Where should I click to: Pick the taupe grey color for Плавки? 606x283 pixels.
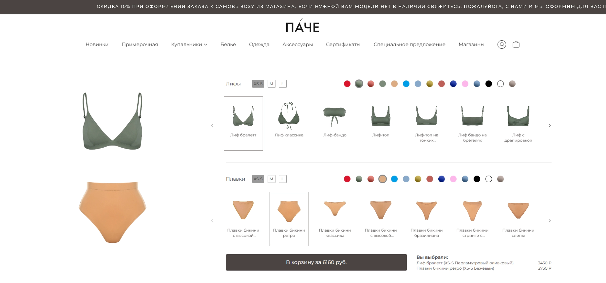[x=500, y=179]
